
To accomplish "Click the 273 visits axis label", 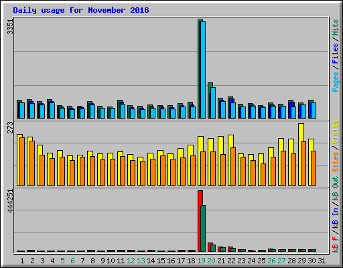I will (10, 127).
